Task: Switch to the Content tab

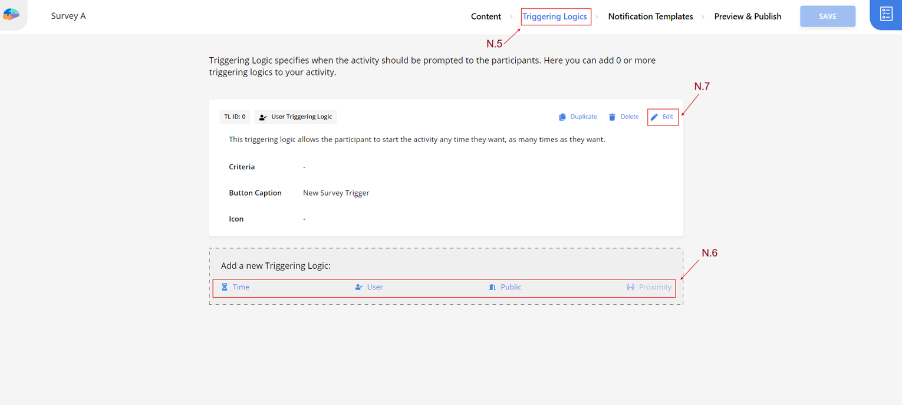Action: click(486, 17)
